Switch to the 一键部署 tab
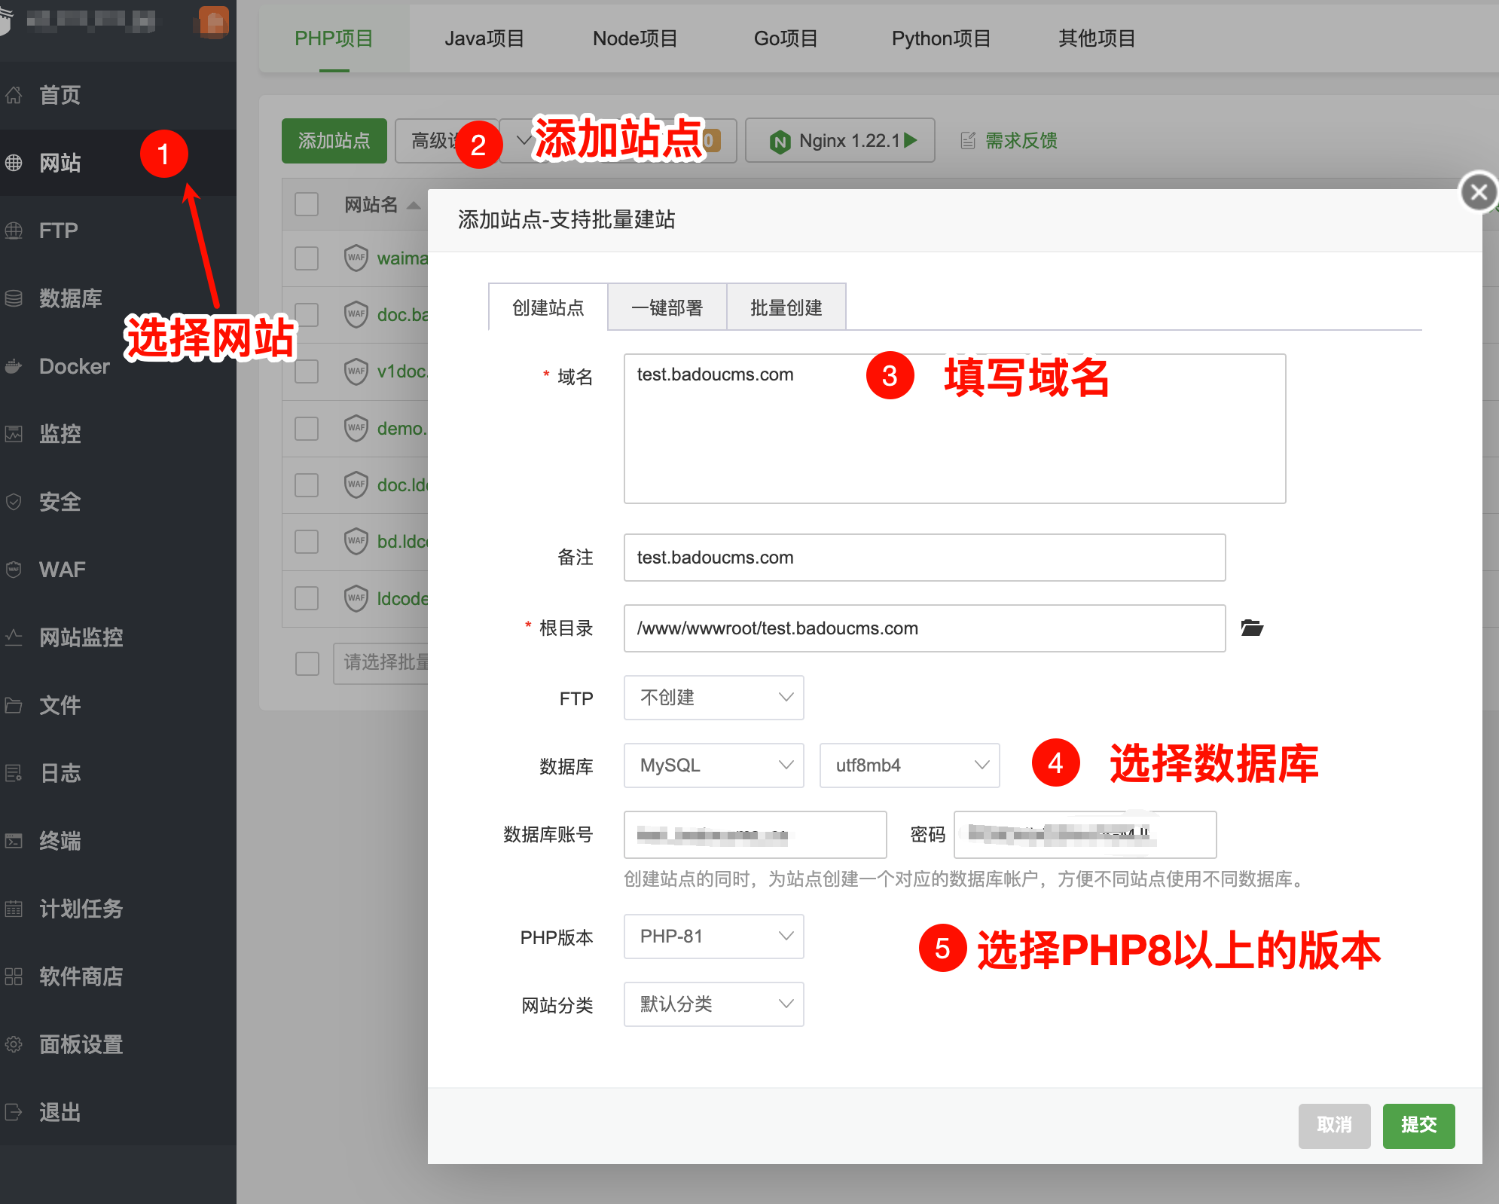 tap(667, 307)
